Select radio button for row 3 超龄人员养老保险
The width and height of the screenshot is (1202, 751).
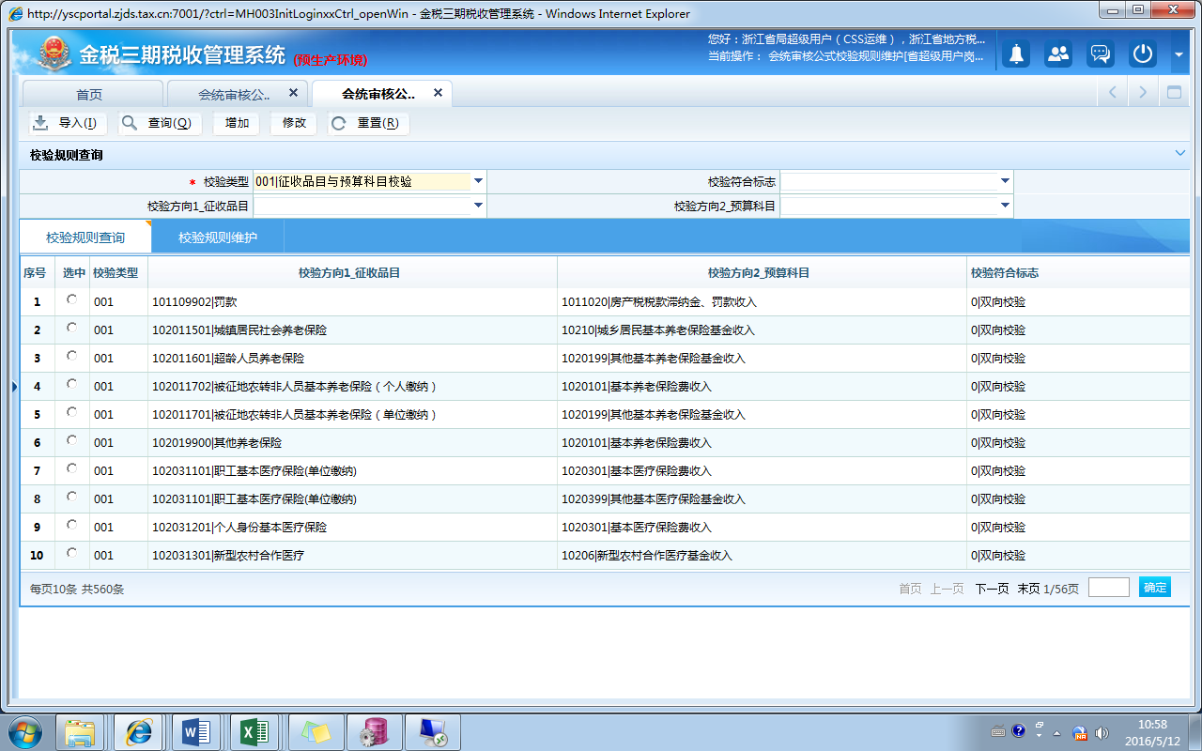[x=72, y=356]
